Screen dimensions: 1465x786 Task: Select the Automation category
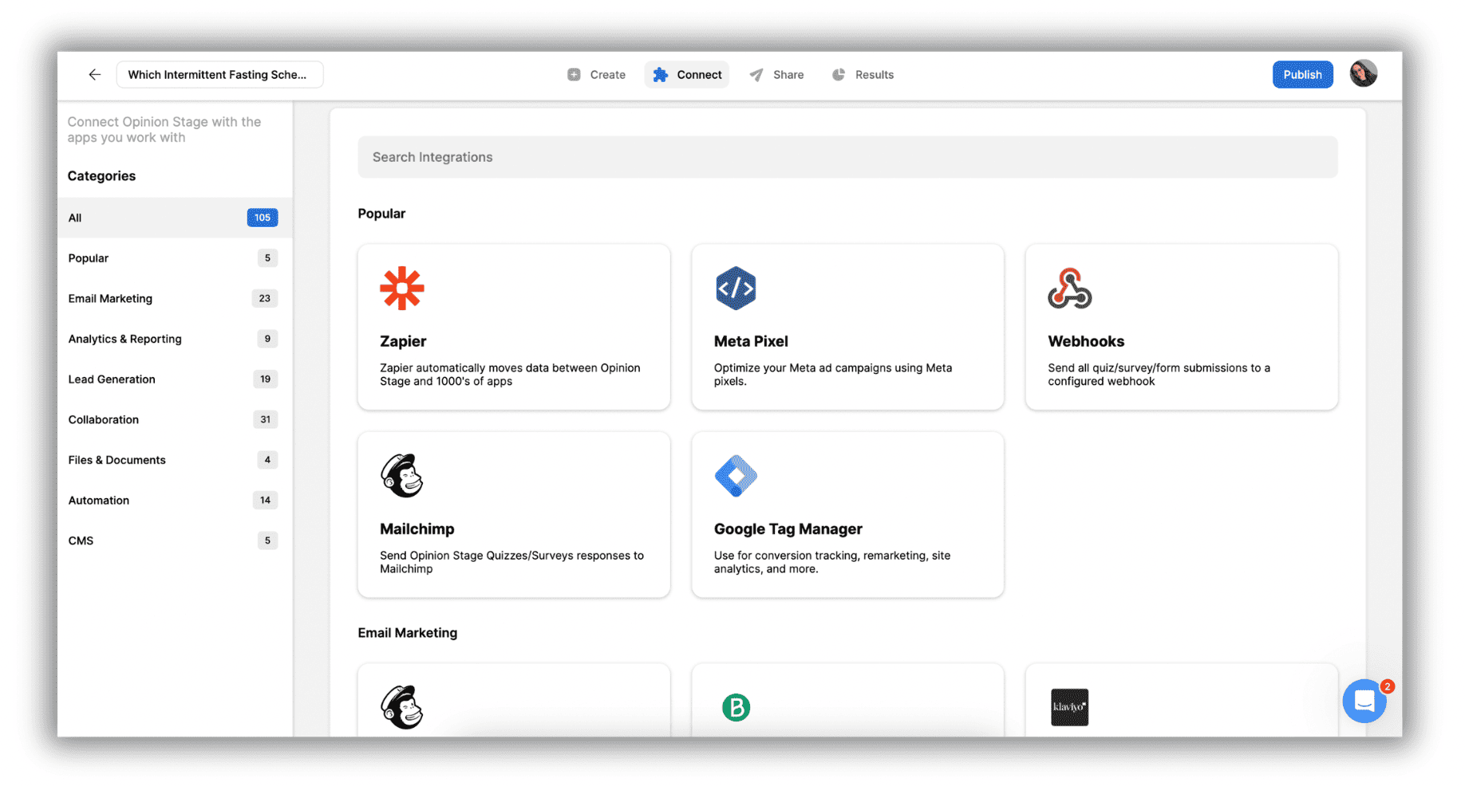[98, 500]
